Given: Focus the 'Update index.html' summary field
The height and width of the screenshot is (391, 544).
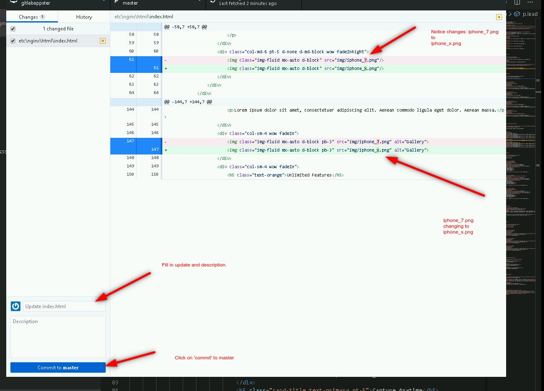Looking at the screenshot, I should 64,306.
